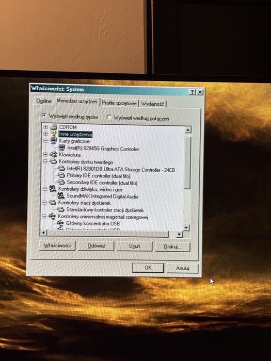Select Wyświetl według typów radio button
The image size is (271, 361).
point(44,116)
